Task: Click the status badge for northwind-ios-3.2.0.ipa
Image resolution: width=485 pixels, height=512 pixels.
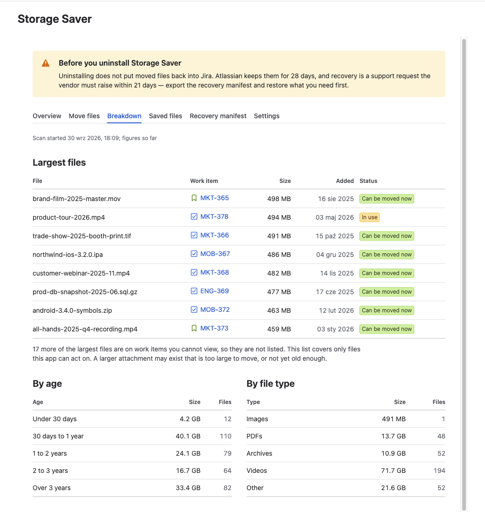Action: (x=387, y=255)
